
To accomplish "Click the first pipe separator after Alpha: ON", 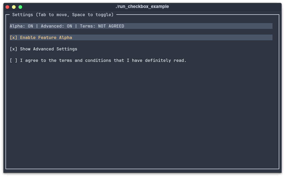I will (37, 26).
